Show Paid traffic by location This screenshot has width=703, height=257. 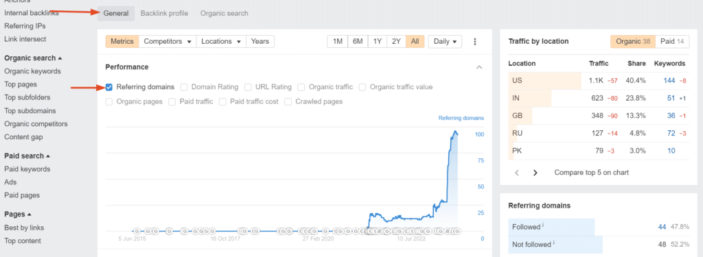click(672, 42)
